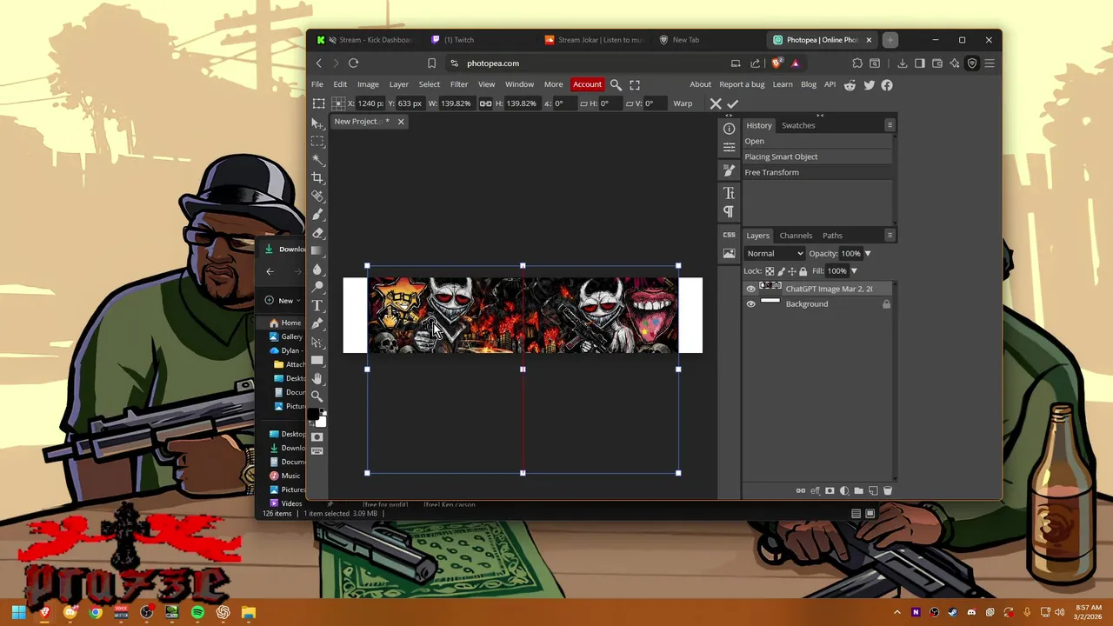Click the Photopea search magnifier icon

(616, 84)
